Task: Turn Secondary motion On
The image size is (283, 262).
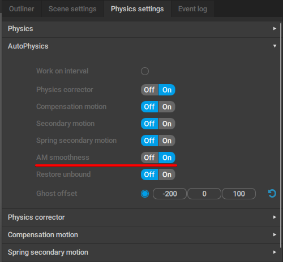Action: (167, 124)
